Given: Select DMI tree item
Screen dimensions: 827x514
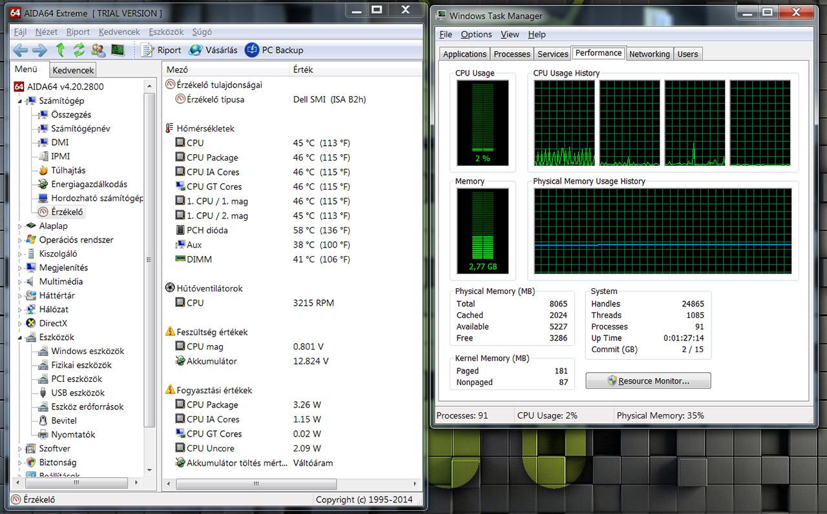Looking at the screenshot, I should [x=60, y=142].
